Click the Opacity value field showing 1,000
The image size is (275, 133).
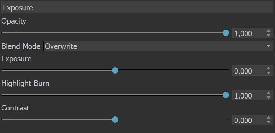(x=249, y=33)
